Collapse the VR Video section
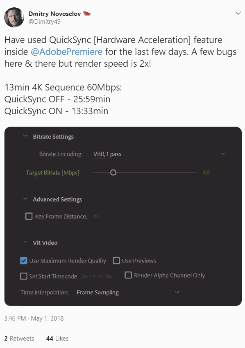 tap(25, 242)
